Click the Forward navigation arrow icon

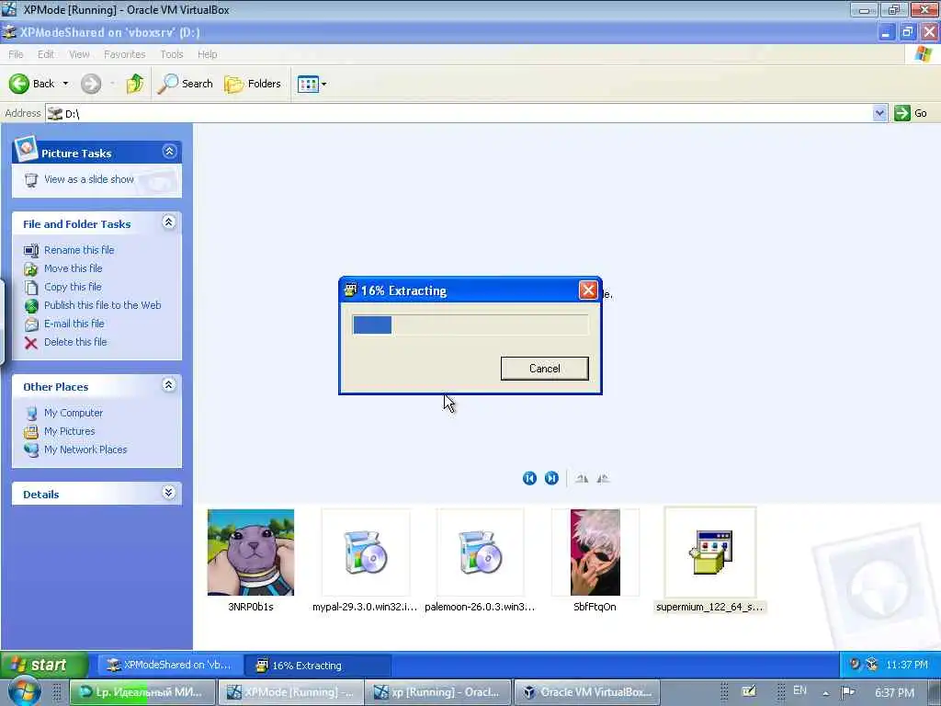coord(91,84)
